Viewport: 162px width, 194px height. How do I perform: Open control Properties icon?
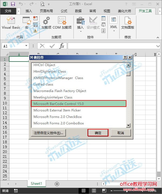103,19
